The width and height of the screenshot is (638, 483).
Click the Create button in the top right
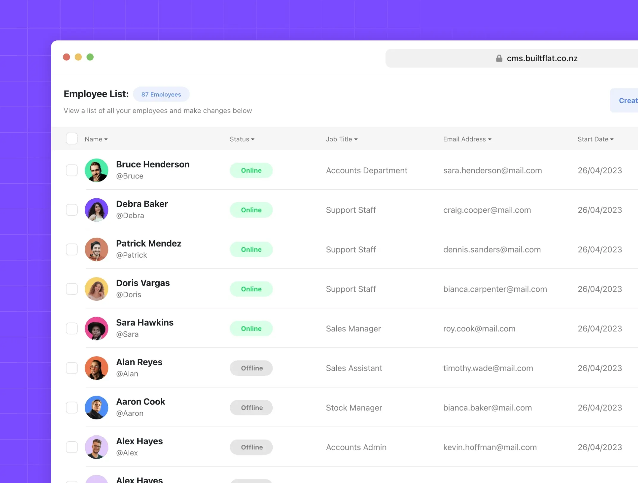pyautogui.click(x=628, y=100)
